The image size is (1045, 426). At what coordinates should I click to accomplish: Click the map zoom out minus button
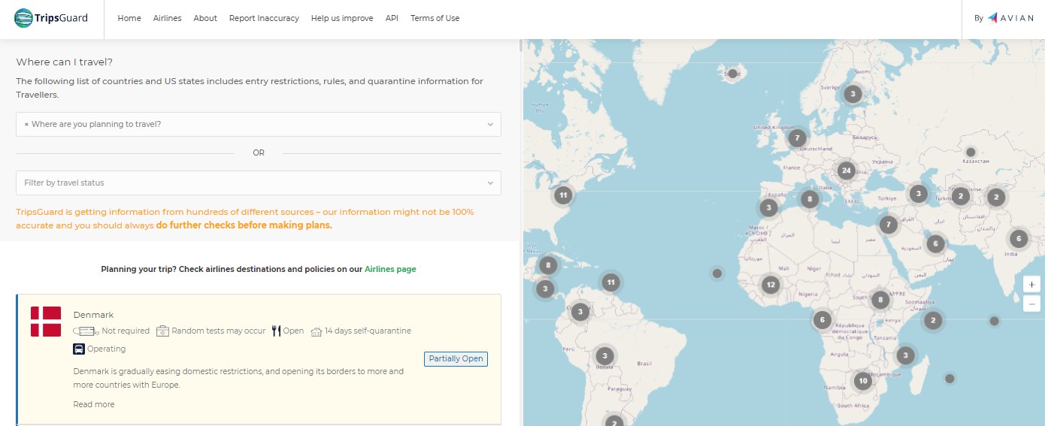click(1031, 304)
